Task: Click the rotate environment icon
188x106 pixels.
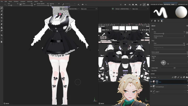Action: (x=140, y=4)
